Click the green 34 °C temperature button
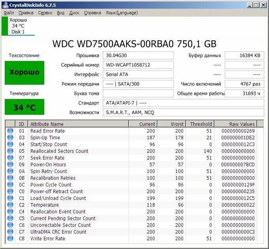Viewport: 269px width, 249px height. 25,107
